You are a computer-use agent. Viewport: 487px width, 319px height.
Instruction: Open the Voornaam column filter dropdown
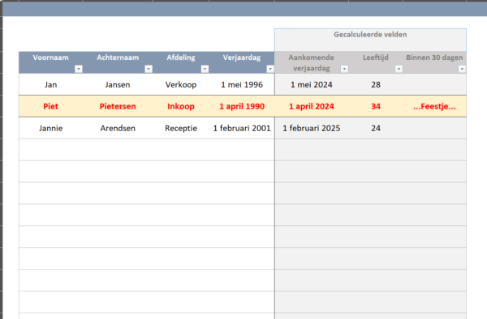click(79, 69)
